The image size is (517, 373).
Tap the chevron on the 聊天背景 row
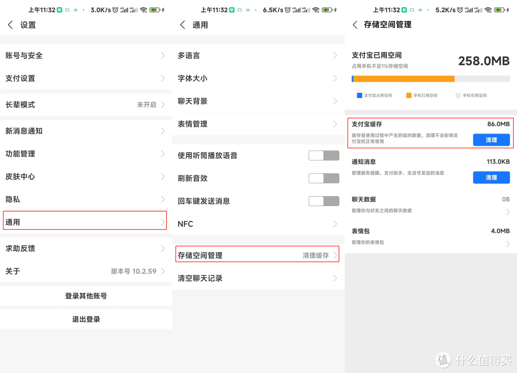[335, 101]
